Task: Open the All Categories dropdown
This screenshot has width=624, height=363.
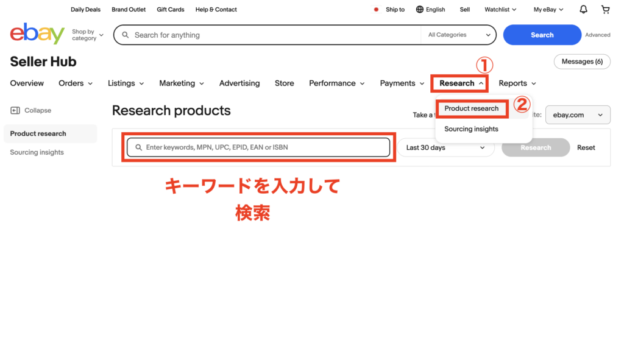Action: (x=459, y=35)
